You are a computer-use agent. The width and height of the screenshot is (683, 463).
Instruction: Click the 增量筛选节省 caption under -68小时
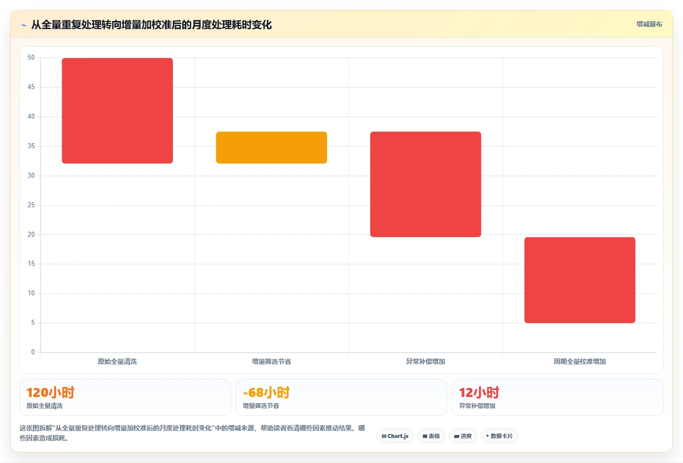click(261, 406)
